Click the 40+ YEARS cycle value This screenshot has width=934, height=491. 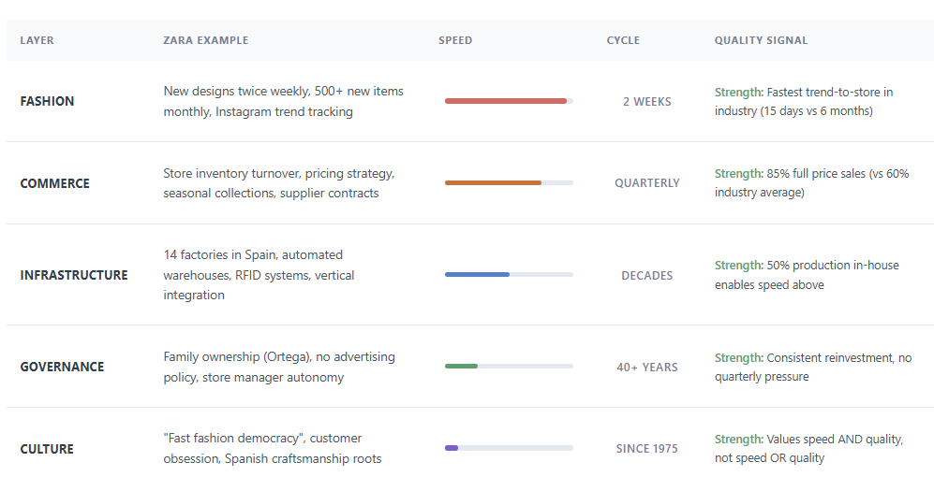click(647, 367)
